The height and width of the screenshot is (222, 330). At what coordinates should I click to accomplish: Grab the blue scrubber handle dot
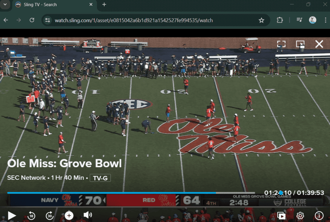tap(281, 193)
